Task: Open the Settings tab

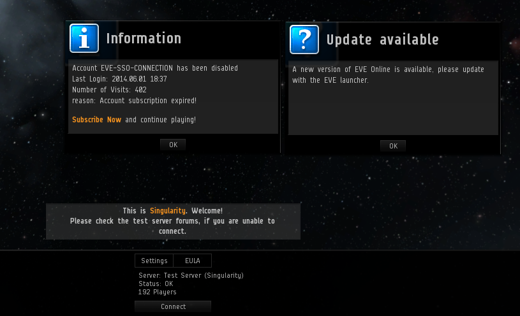Action: point(154,261)
